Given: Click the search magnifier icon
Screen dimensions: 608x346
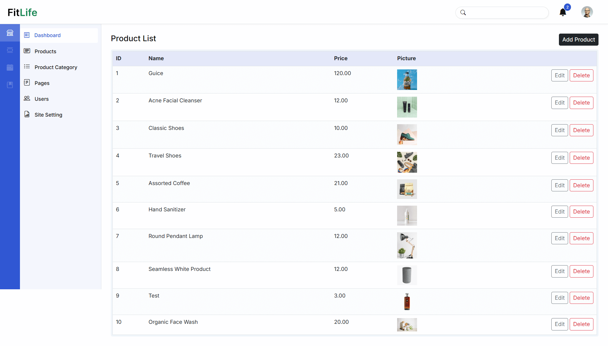Looking at the screenshot, I should [463, 13].
